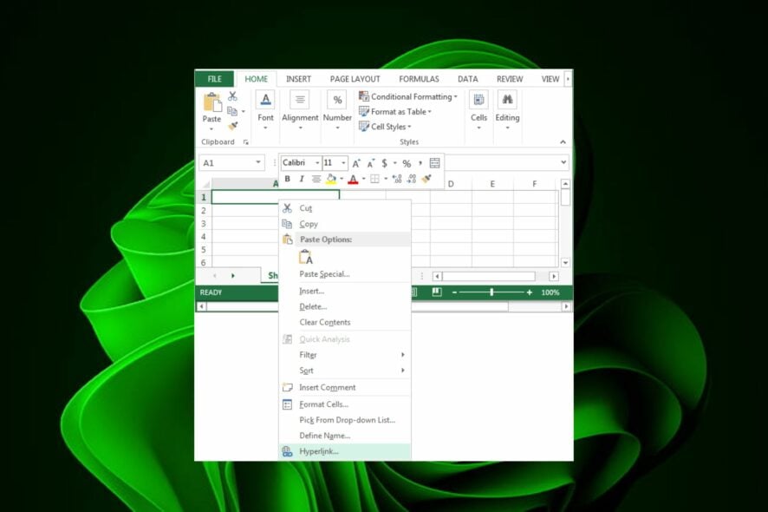Open the font color dropdown arrow

(364, 179)
